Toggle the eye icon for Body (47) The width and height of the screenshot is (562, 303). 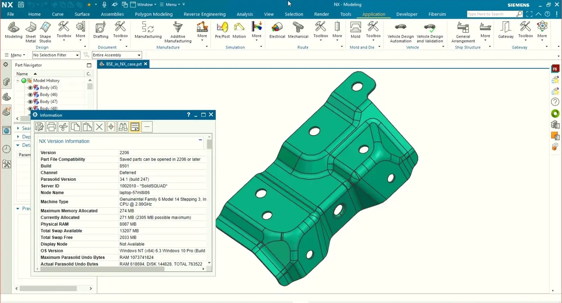(30, 102)
